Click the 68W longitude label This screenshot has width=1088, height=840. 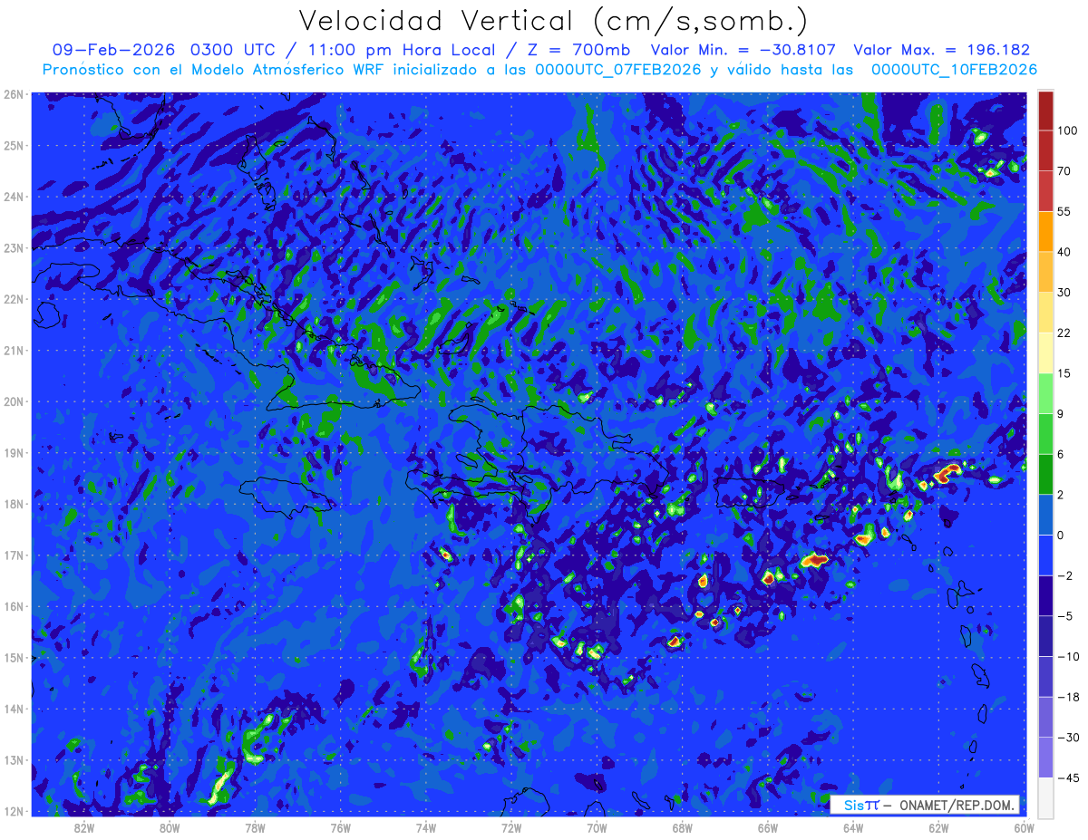click(683, 827)
